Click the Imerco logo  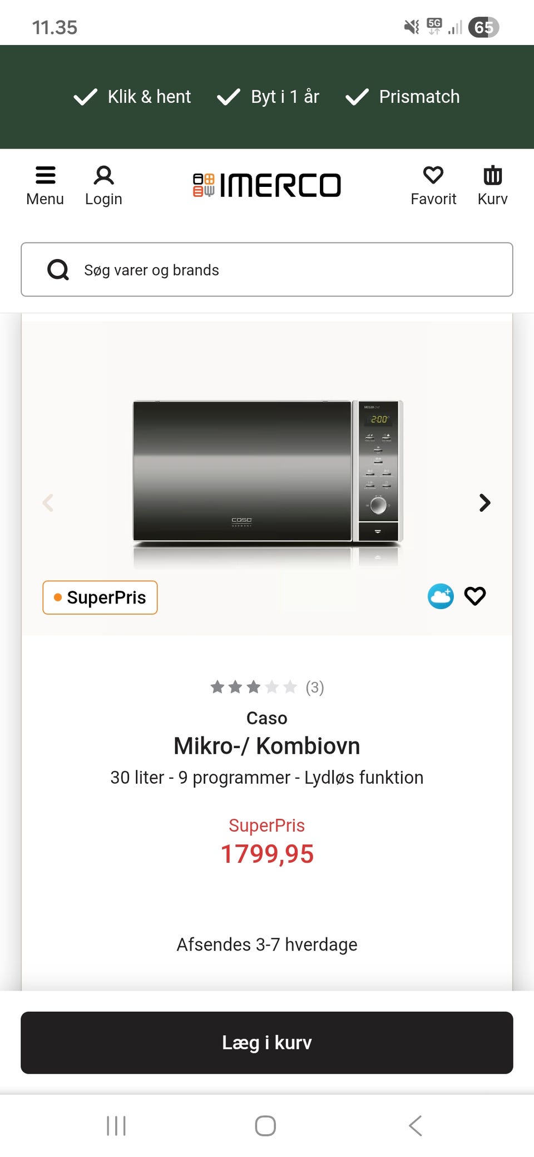[x=267, y=185]
